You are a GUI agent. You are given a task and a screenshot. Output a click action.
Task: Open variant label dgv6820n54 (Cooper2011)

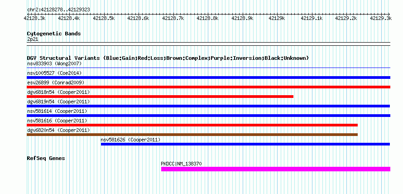58,130
